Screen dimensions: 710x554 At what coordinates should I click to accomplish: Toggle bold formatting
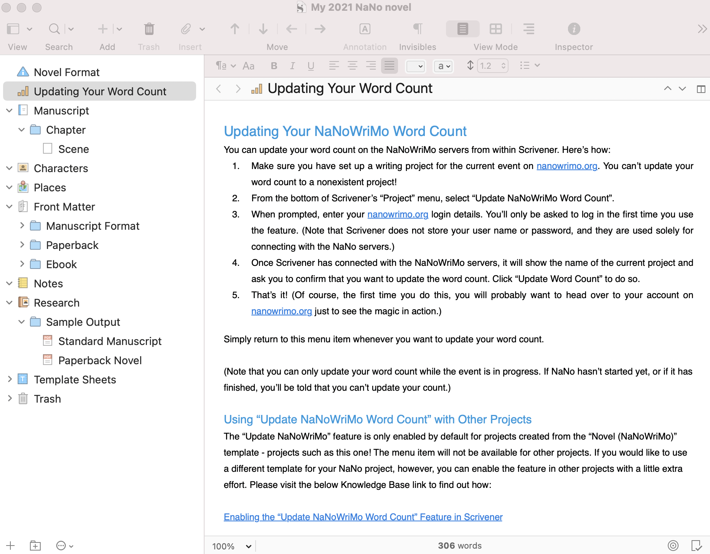[x=274, y=66]
